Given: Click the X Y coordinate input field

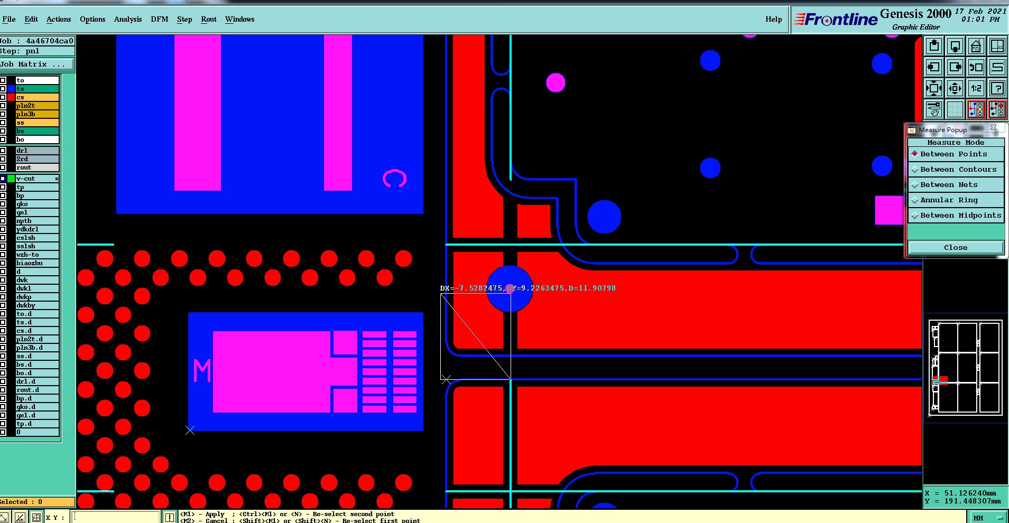Looking at the screenshot, I should click(x=116, y=517).
